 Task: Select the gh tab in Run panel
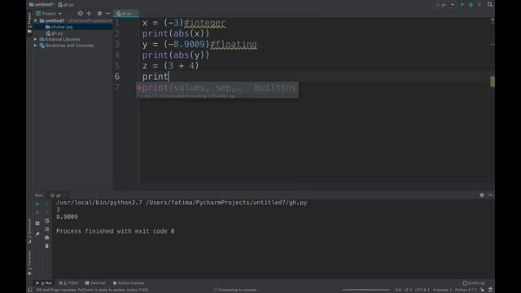(58, 195)
